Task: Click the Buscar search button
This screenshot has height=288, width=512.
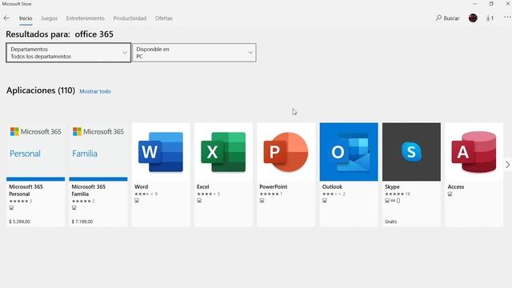Action: (447, 18)
